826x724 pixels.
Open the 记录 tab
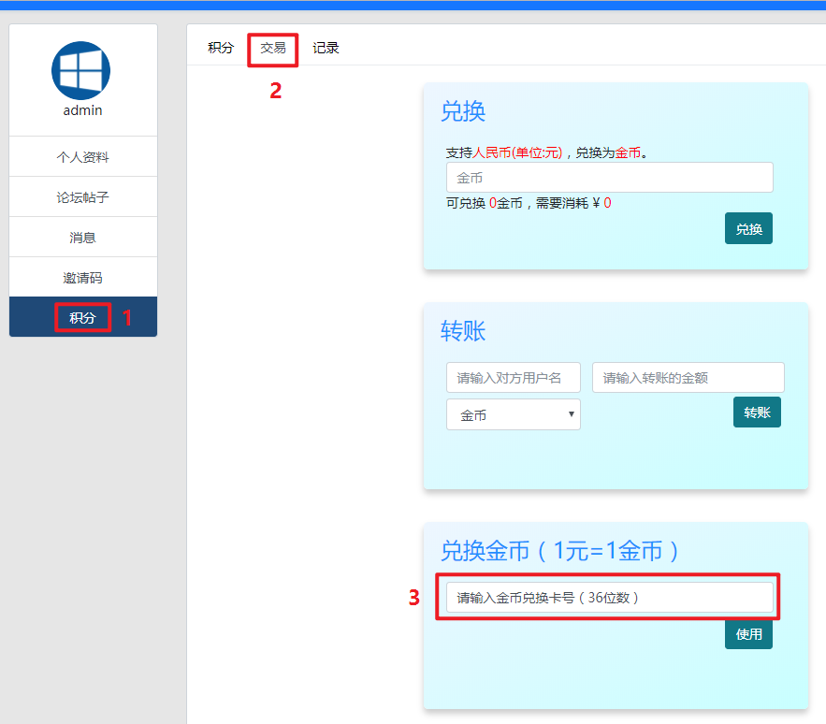(326, 48)
